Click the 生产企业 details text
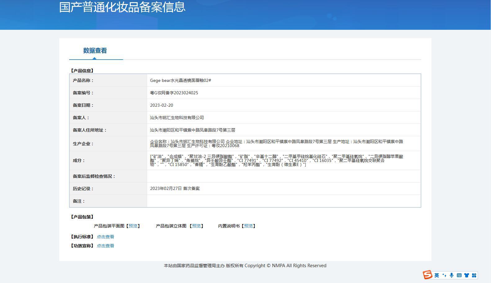Image resolution: width=491 pixels, height=283 pixels. click(277, 143)
